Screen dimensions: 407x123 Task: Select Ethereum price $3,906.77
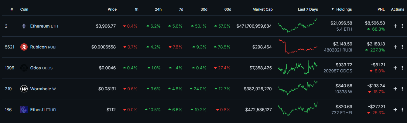(106, 26)
